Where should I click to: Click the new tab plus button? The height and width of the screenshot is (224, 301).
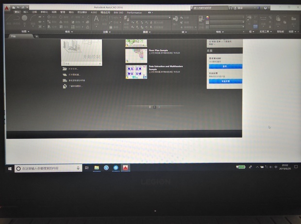36,36
